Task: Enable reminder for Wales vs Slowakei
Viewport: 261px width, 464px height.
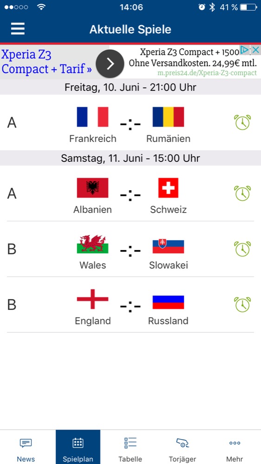Action: coord(242,249)
